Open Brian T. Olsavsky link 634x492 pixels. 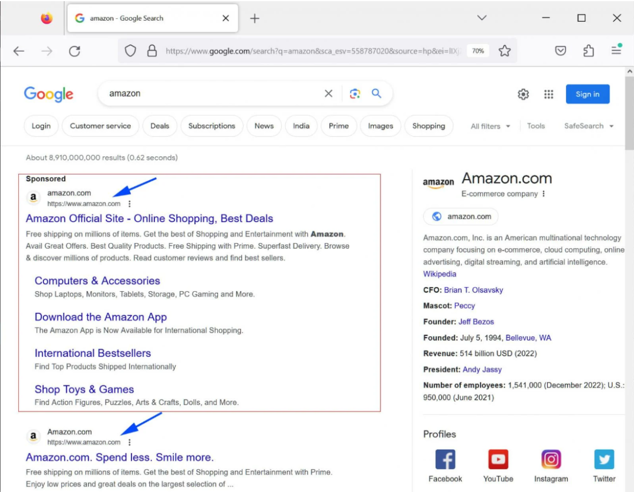(x=474, y=290)
